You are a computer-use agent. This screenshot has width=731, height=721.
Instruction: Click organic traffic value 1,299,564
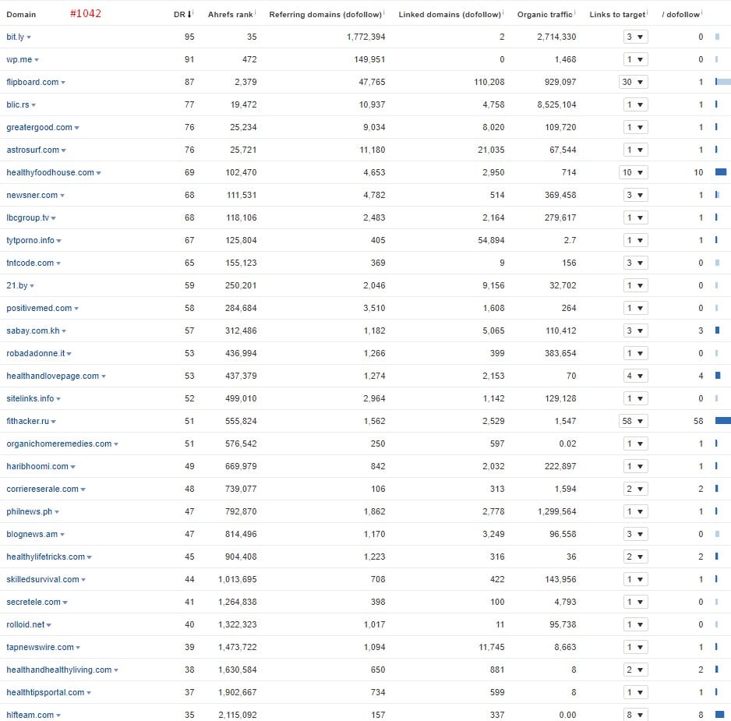click(556, 511)
